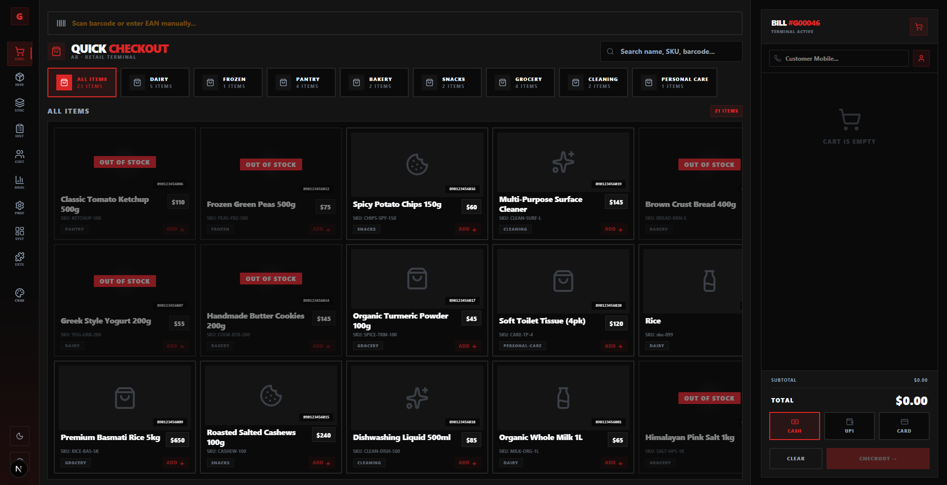Viewport: 947px width, 485px height.
Task: Select the Cleaning category tab
Action: pos(593,82)
